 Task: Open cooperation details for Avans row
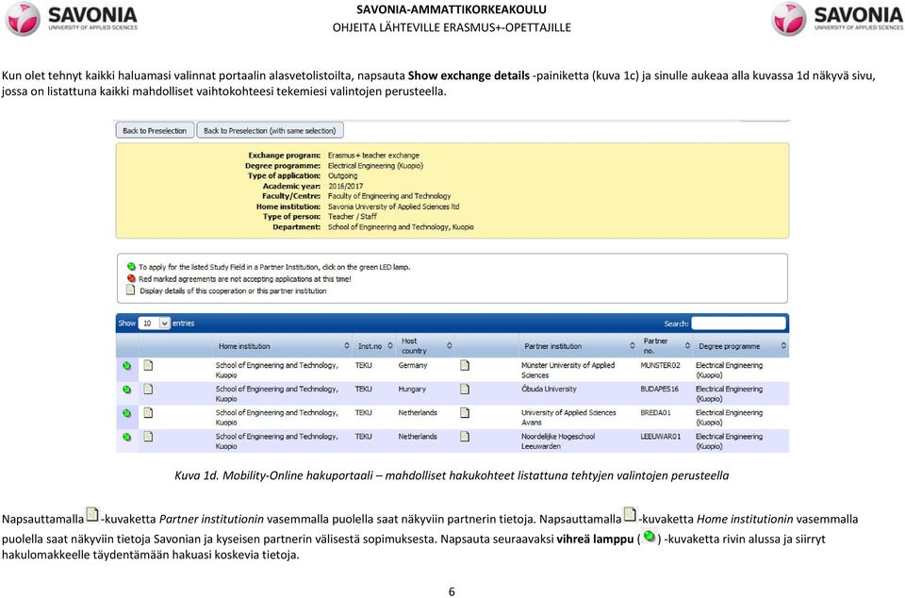148,413
